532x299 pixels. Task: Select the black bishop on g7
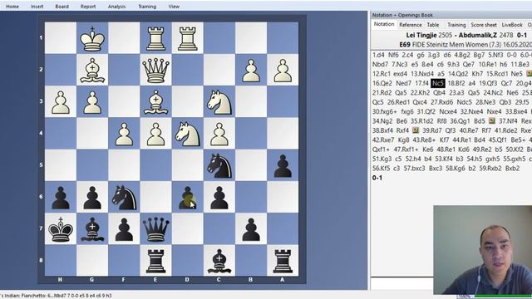click(92, 229)
